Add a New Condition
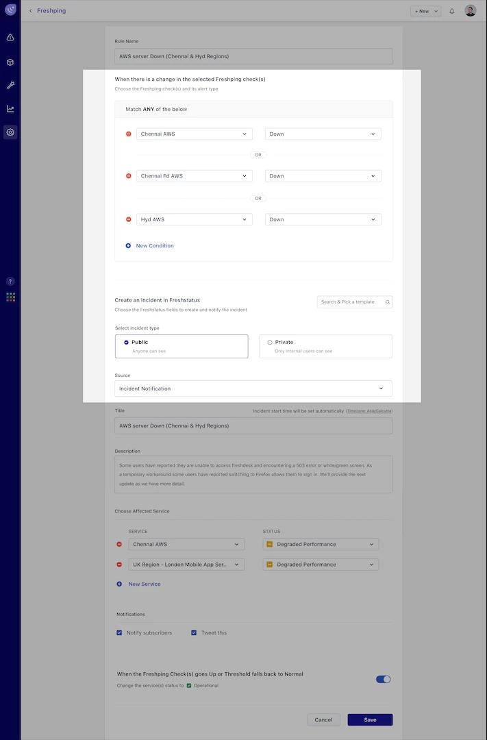 click(x=155, y=246)
